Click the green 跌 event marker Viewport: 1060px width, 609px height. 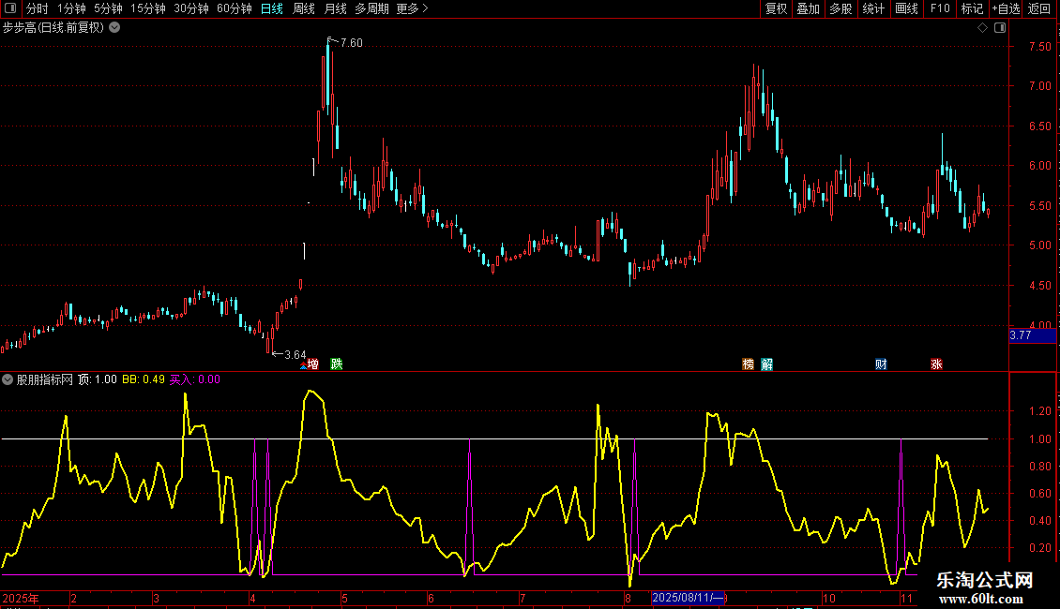point(337,364)
